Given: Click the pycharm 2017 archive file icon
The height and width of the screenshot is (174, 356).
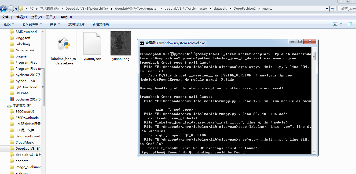Looking at the screenshot, I should point(12,99).
